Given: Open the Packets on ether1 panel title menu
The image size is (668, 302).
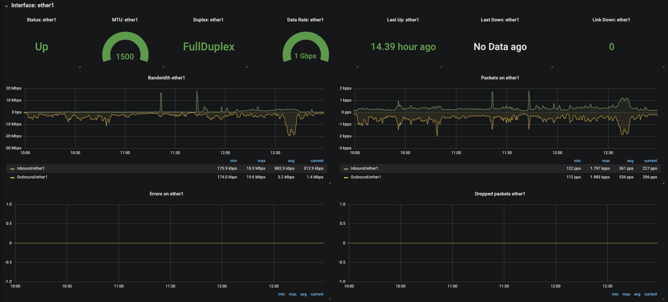Looking at the screenshot, I should tap(500, 78).
